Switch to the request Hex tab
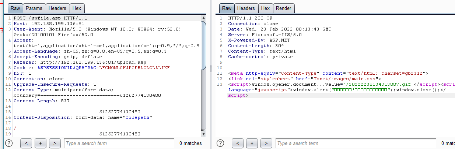This screenshot has height=149, width=455. 77,8
